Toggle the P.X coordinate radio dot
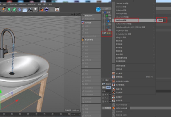The image size is (171, 117). (x=103, y=94)
